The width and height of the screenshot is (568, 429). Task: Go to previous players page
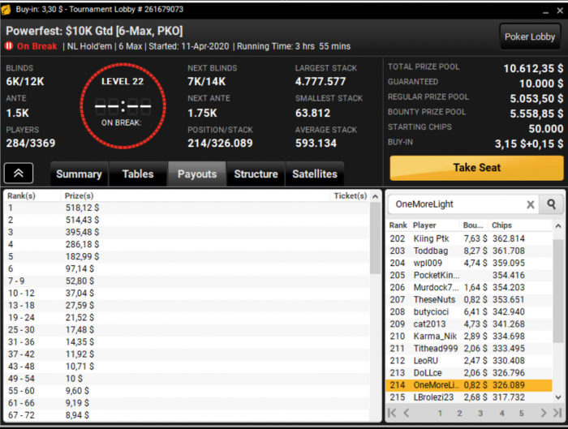click(407, 413)
